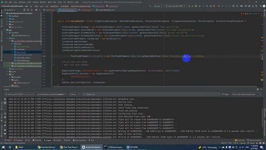
Task: Open Show only selected application dropdown
Action: point(246,94)
